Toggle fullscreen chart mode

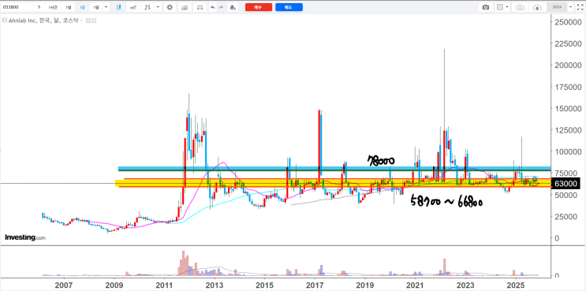[580, 7]
